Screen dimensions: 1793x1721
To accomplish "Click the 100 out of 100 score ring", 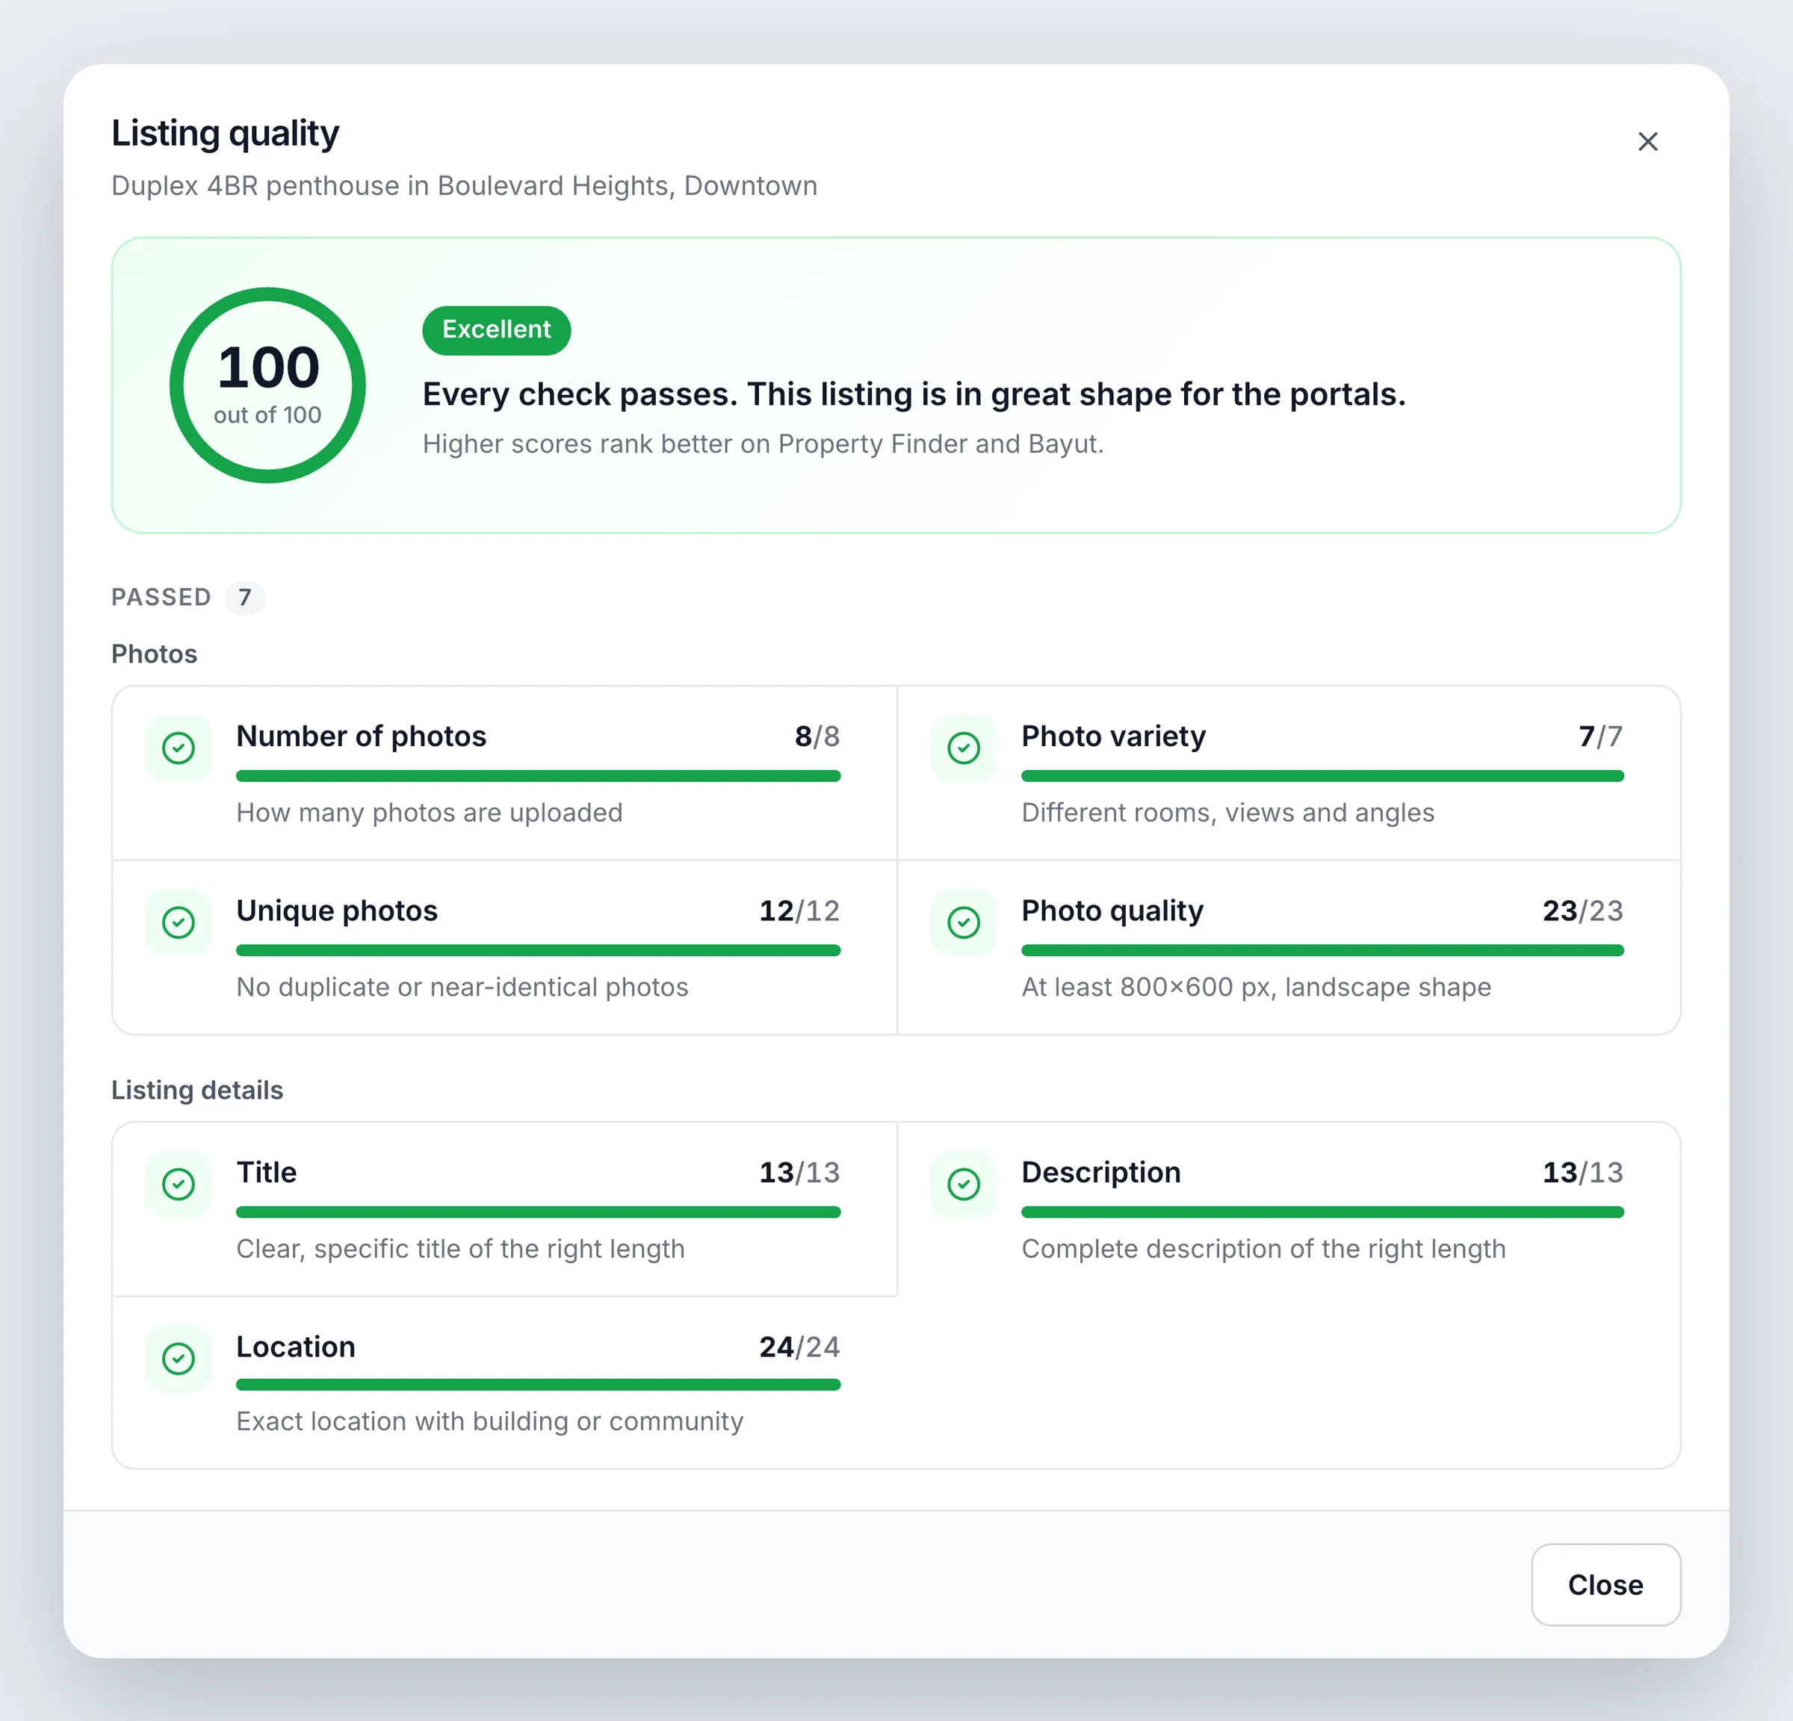I will tap(267, 385).
